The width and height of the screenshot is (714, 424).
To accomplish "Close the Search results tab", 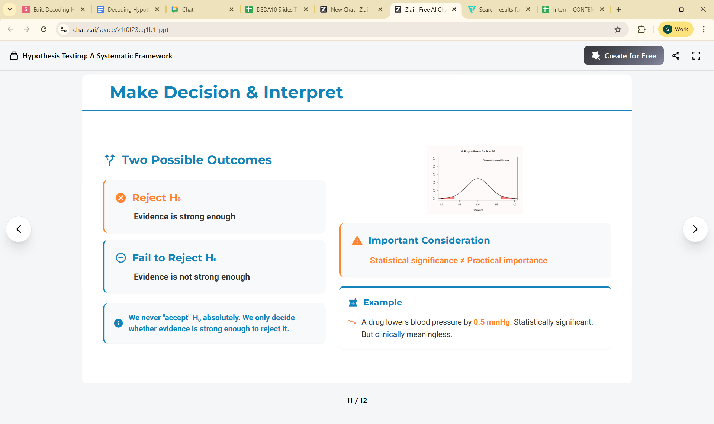I will coord(528,9).
